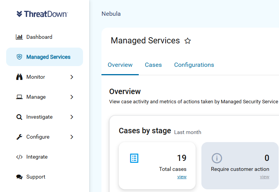279x192 pixels.
Task: Click the Support chat bubbles icon
Action: click(19, 177)
